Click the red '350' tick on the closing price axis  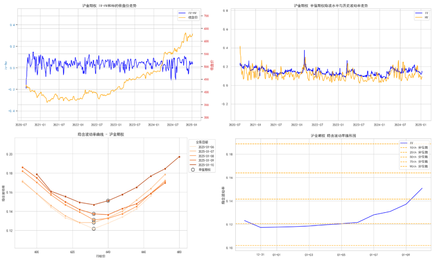206,105
